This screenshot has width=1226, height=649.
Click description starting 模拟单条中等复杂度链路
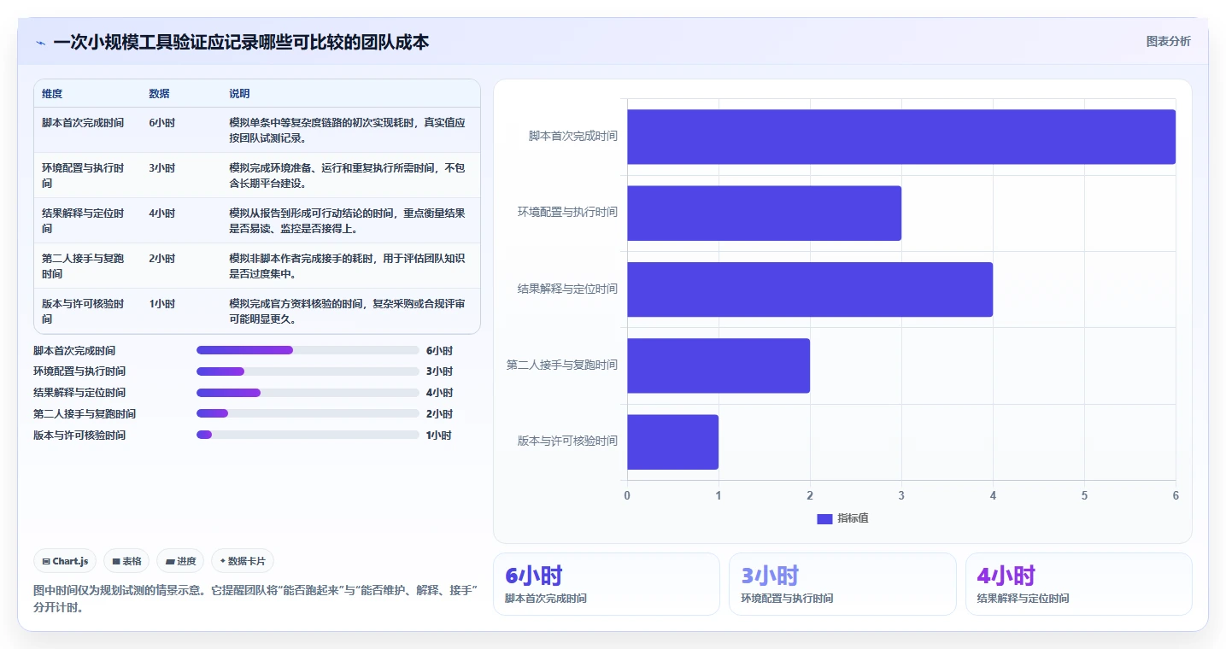tap(347, 131)
